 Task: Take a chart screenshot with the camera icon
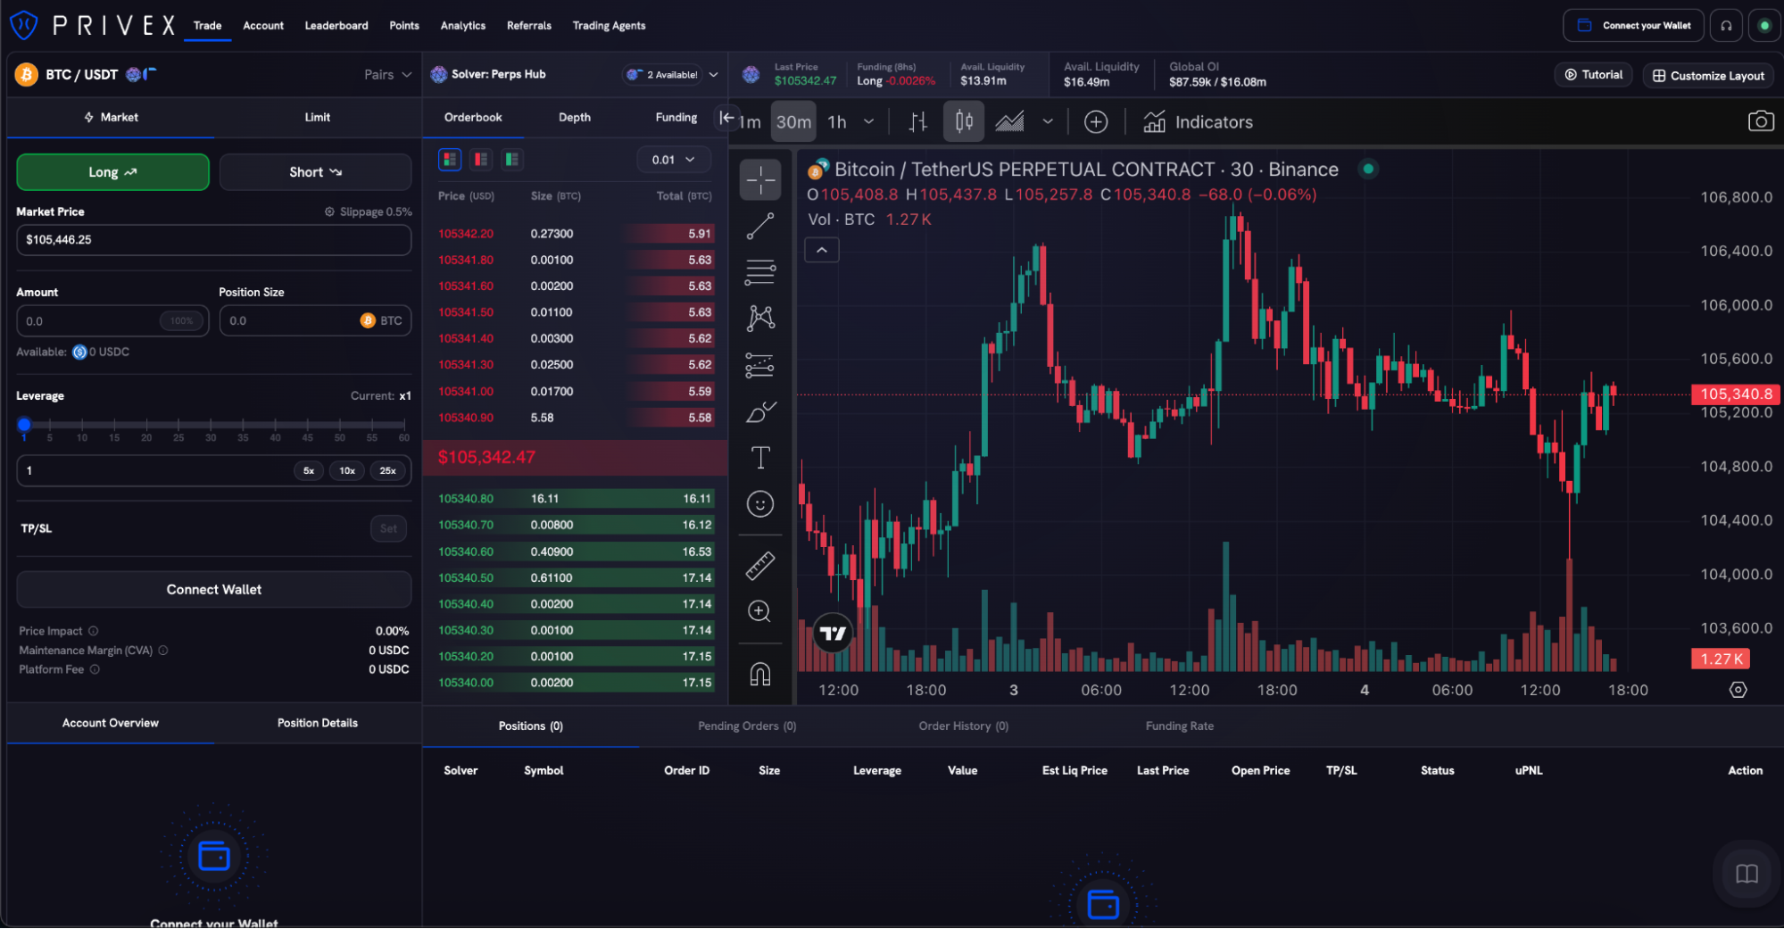click(x=1762, y=120)
